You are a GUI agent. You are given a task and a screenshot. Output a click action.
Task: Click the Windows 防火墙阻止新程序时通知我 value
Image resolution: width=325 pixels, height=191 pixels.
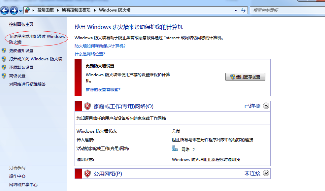pos(206,160)
